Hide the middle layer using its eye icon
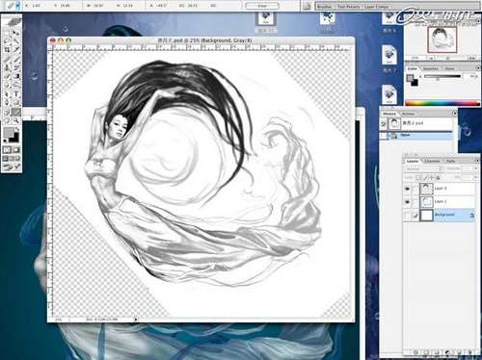 point(408,202)
